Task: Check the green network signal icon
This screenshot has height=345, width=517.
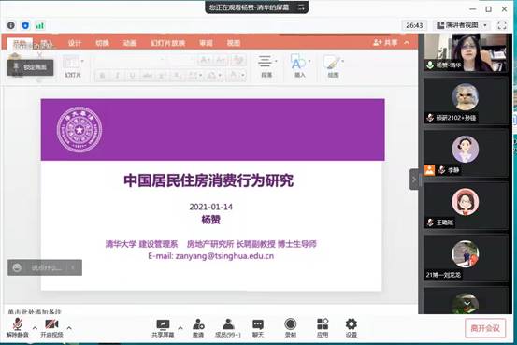Action: (40, 25)
